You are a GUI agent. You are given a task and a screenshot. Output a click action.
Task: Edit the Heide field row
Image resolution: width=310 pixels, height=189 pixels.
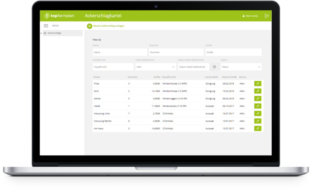click(x=258, y=106)
